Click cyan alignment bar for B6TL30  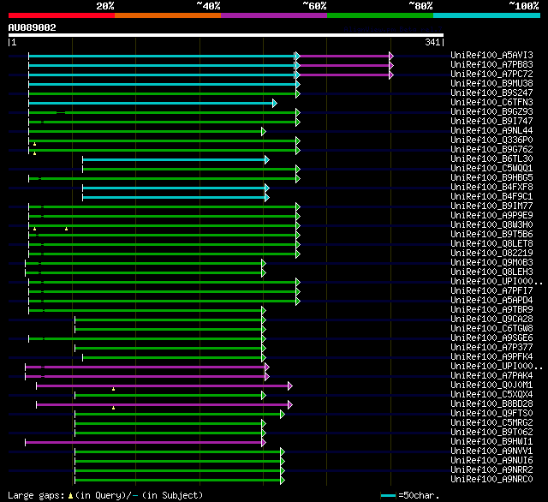coord(174,159)
